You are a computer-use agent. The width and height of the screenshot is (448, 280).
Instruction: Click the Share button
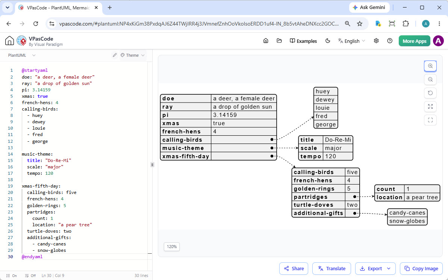[x=294, y=269]
